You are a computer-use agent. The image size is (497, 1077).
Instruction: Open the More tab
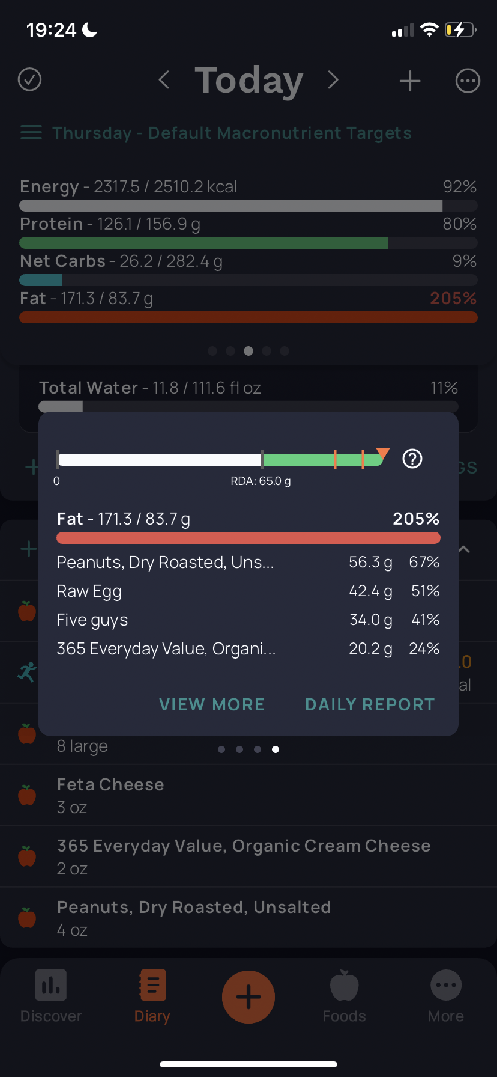tap(446, 996)
